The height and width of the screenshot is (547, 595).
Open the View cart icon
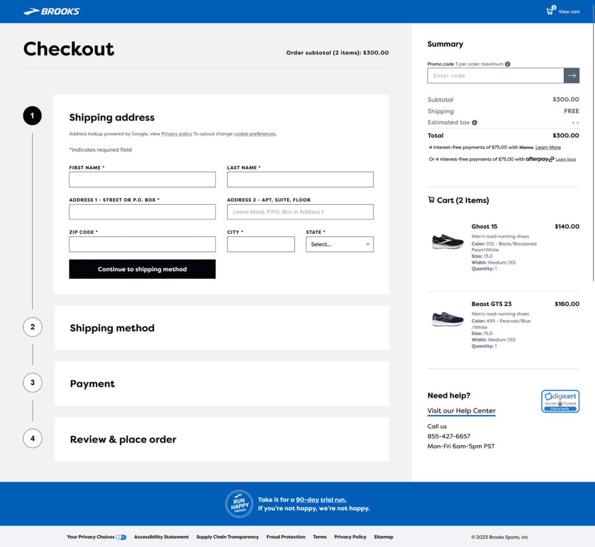[x=549, y=10]
